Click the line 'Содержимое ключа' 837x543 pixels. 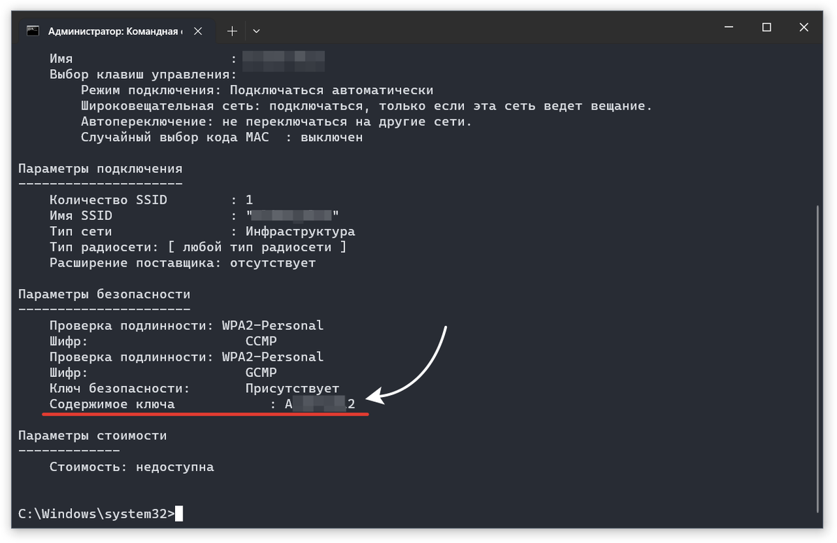tap(202, 404)
